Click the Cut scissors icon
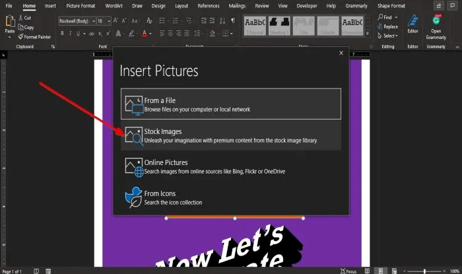462x274 pixels. pos(20,18)
